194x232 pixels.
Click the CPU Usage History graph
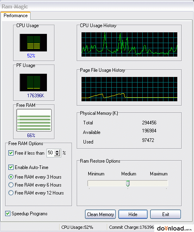tap(129, 44)
